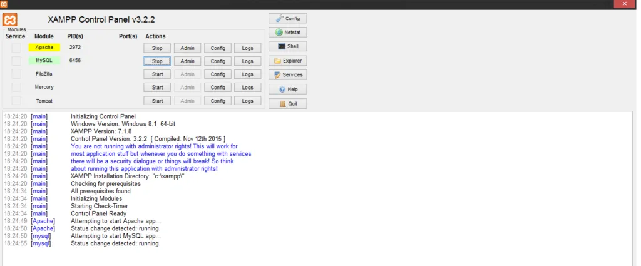The width and height of the screenshot is (641, 266).
Task: Click the Tomcat module name
Action: (44, 101)
